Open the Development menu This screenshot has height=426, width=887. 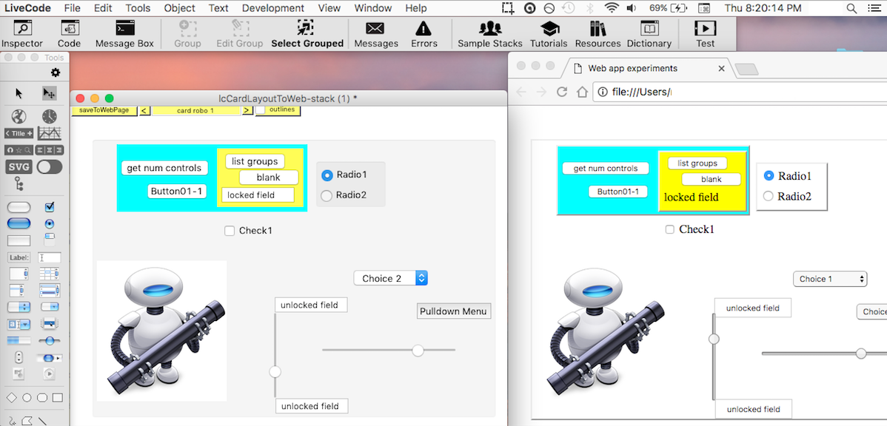point(272,8)
